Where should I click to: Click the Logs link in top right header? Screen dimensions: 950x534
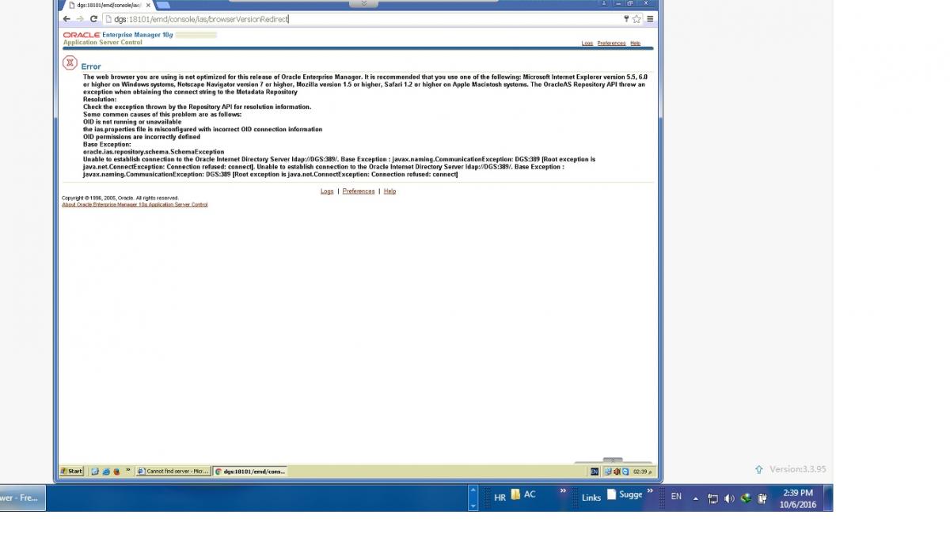(x=587, y=44)
